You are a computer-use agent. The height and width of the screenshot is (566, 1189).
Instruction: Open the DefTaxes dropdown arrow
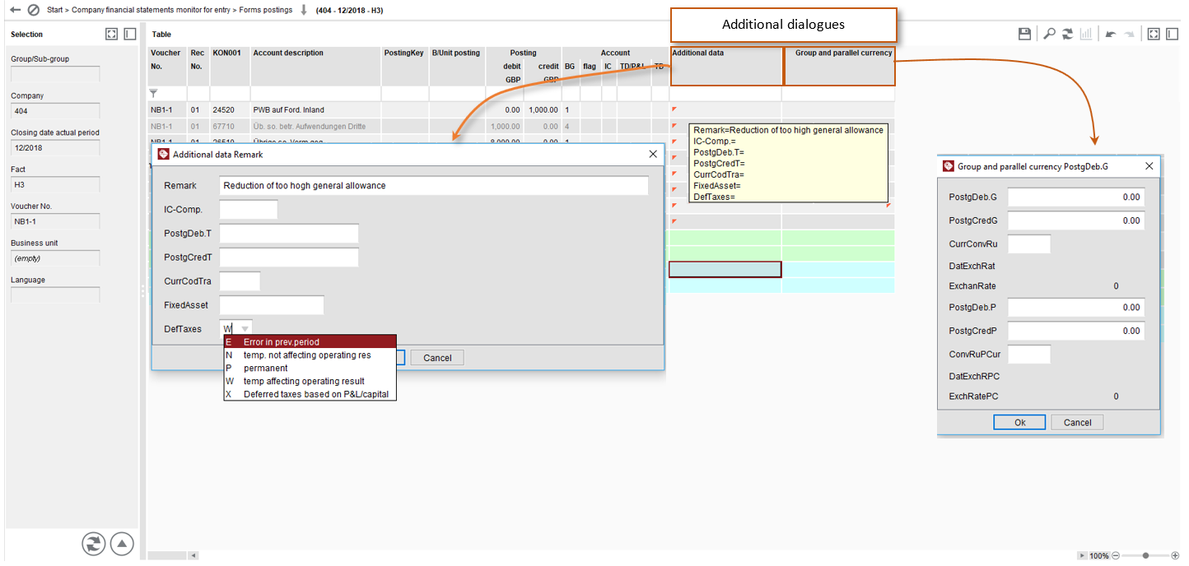pos(245,329)
